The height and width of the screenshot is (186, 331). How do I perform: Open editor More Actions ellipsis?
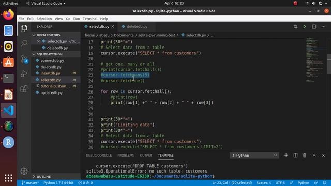pos(323,26)
